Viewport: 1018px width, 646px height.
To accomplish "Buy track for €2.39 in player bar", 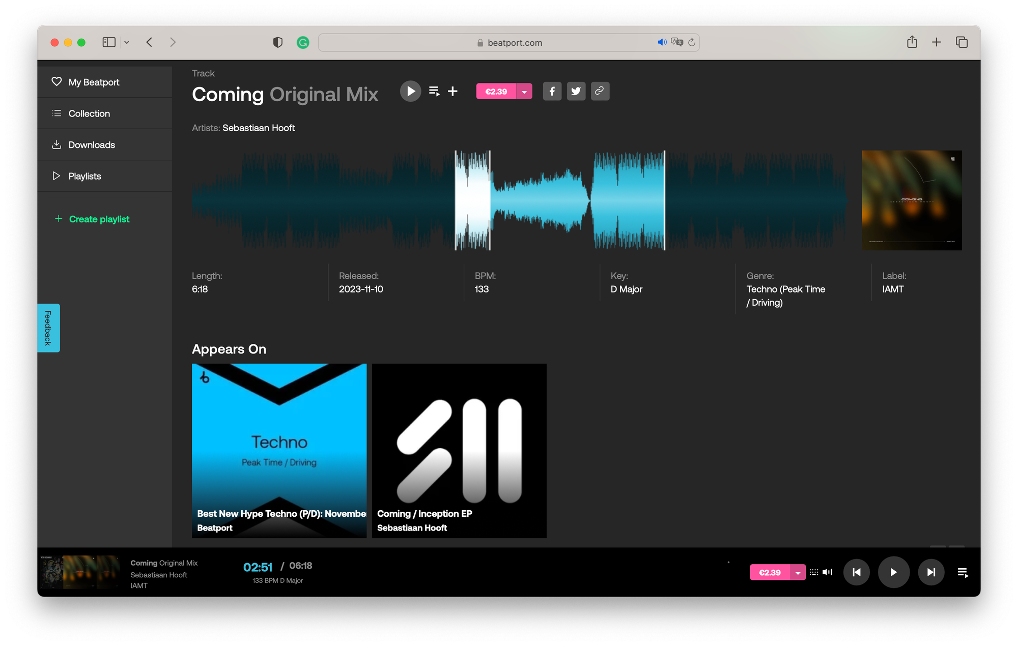I will 770,572.
